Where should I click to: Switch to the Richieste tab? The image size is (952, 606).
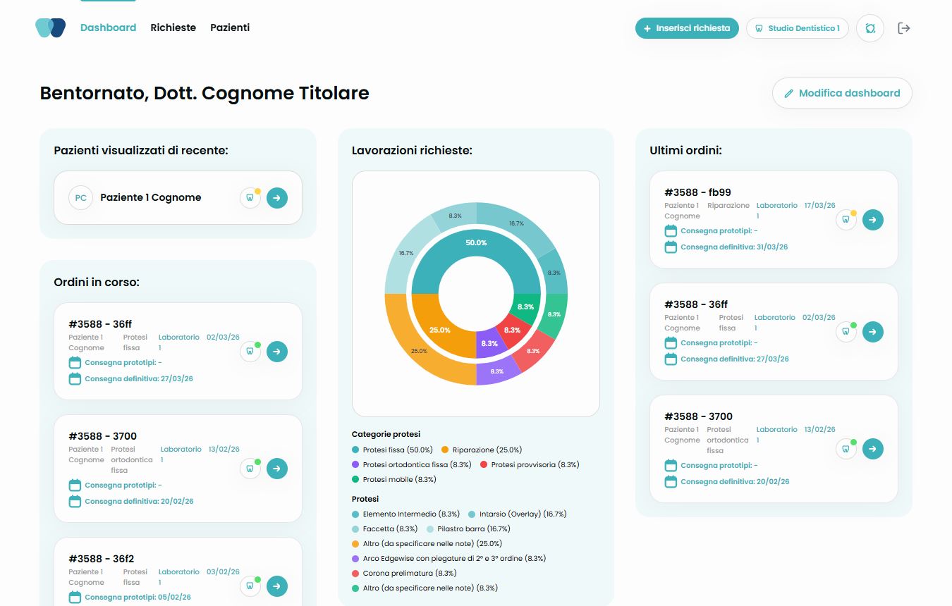(173, 27)
